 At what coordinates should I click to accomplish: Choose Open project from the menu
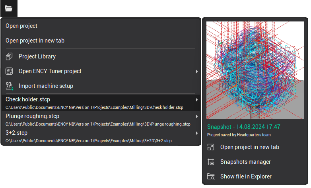(x=21, y=26)
